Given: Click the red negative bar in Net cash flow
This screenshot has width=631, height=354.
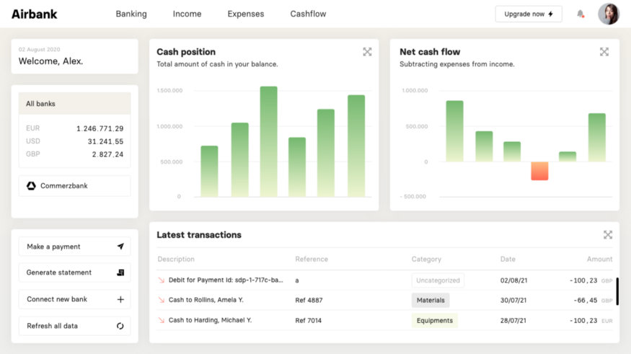Looking at the screenshot, I should tap(539, 171).
